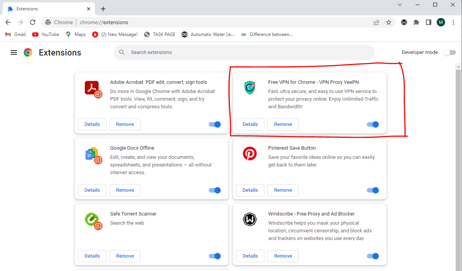Open Details for Safe Torrent Scanner

coord(92,256)
